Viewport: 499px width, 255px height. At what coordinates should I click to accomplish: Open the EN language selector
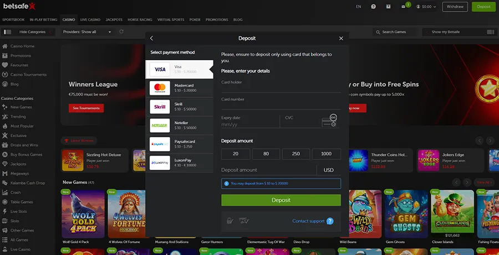[x=358, y=6]
